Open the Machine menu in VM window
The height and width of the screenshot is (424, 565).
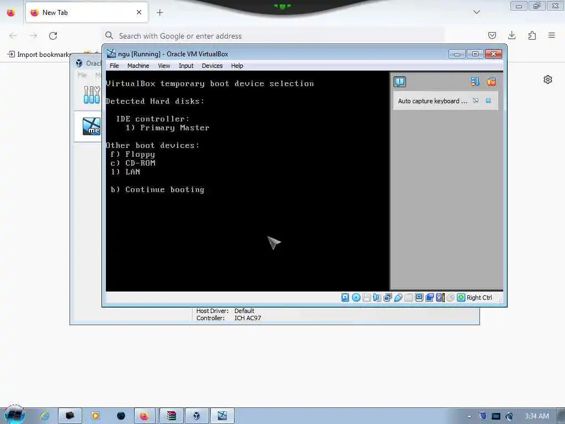pyautogui.click(x=138, y=66)
